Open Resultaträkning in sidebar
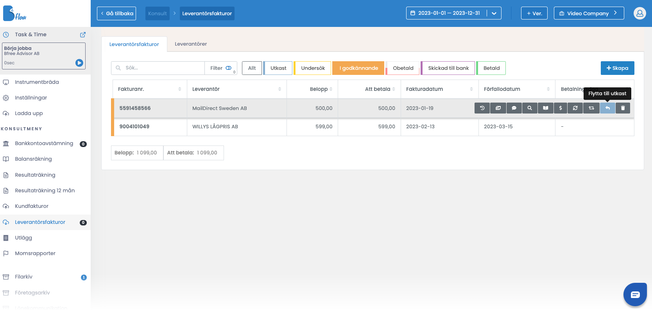This screenshot has width=652, height=314. (35, 175)
